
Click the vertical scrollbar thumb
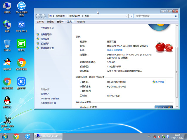pyautogui.click(x=177, y=72)
